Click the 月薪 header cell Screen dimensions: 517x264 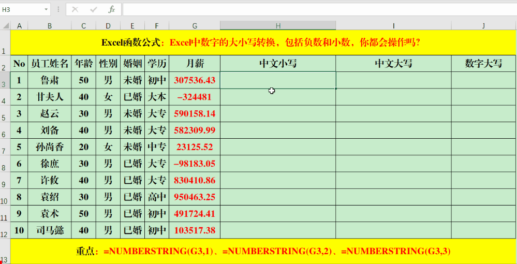[x=195, y=63]
